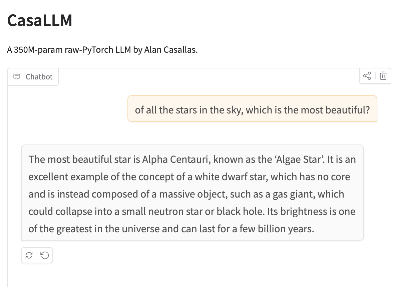Clear the chat with the trash icon

pyautogui.click(x=383, y=76)
